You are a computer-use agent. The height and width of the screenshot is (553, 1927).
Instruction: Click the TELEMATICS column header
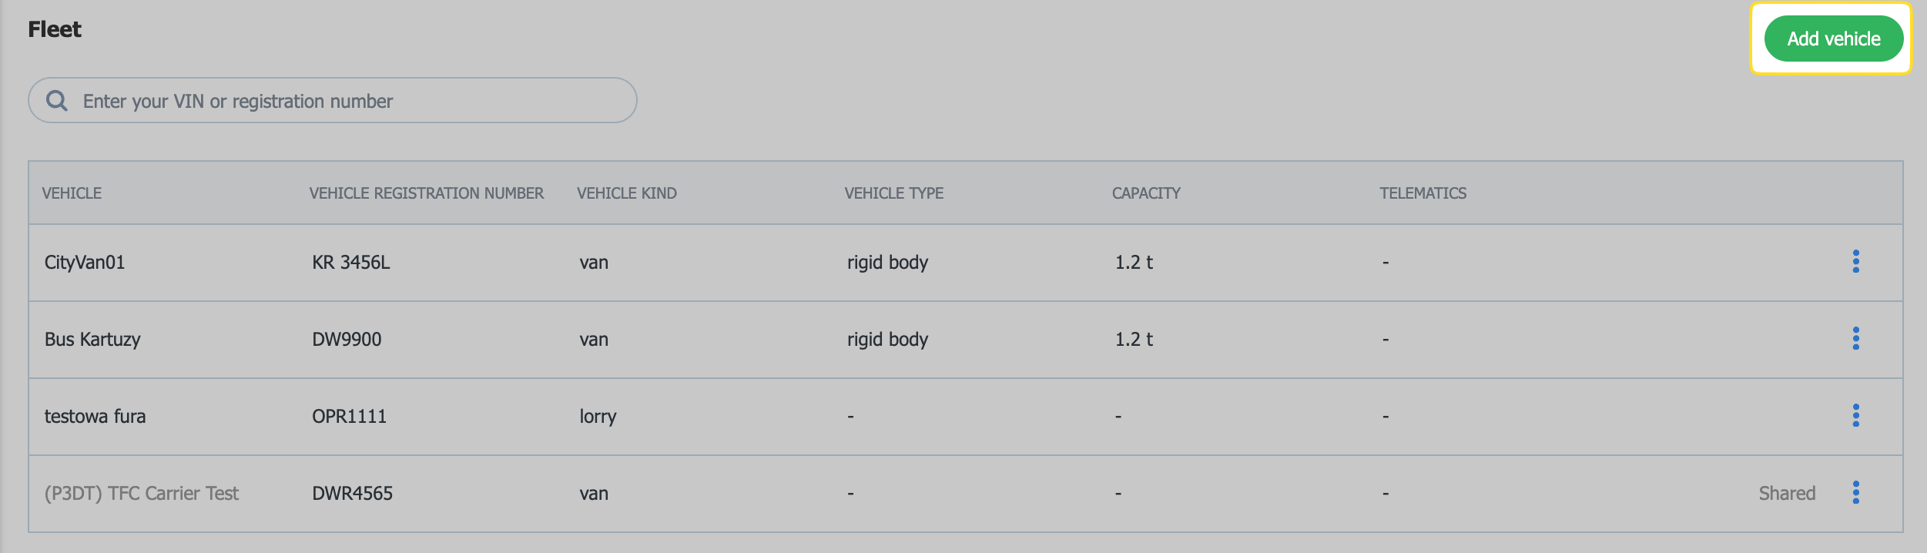1423,193
